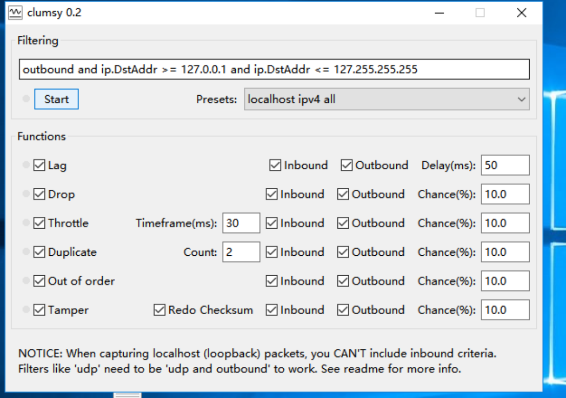
Task: Disable the Tamper checkbox
Action: 39,310
